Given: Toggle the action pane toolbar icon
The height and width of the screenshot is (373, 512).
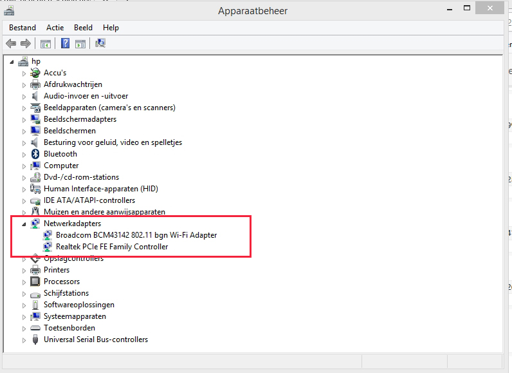Looking at the screenshot, I should [x=80, y=43].
